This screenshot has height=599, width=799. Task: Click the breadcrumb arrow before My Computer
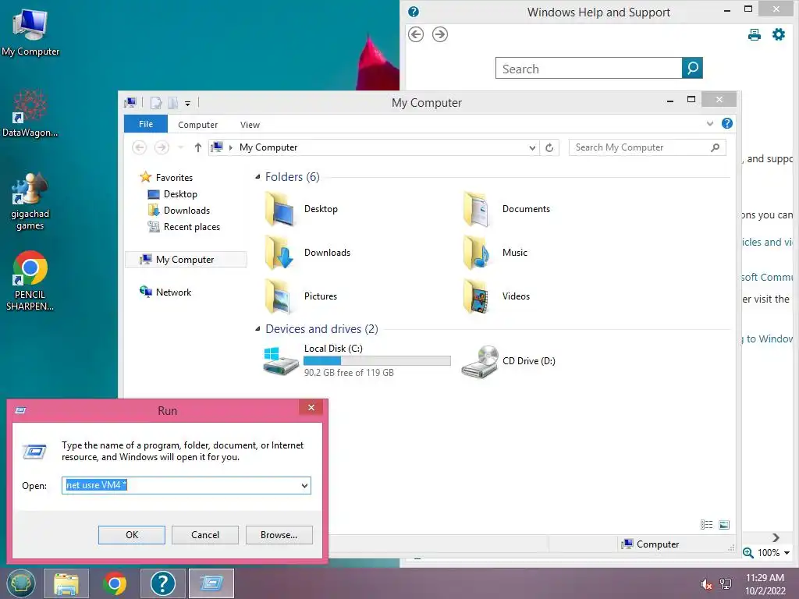point(231,147)
